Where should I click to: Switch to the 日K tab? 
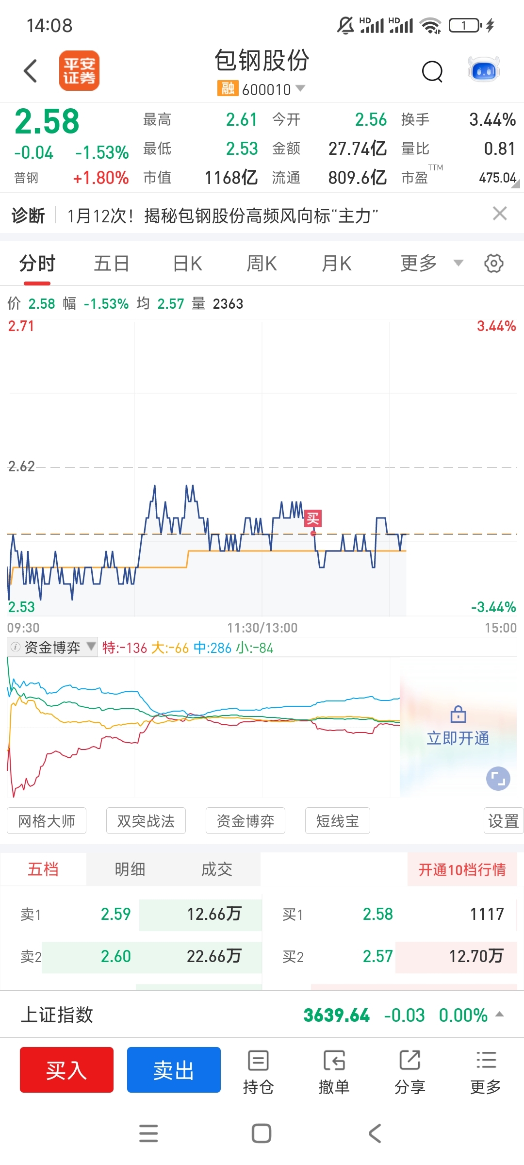[x=187, y=264]
